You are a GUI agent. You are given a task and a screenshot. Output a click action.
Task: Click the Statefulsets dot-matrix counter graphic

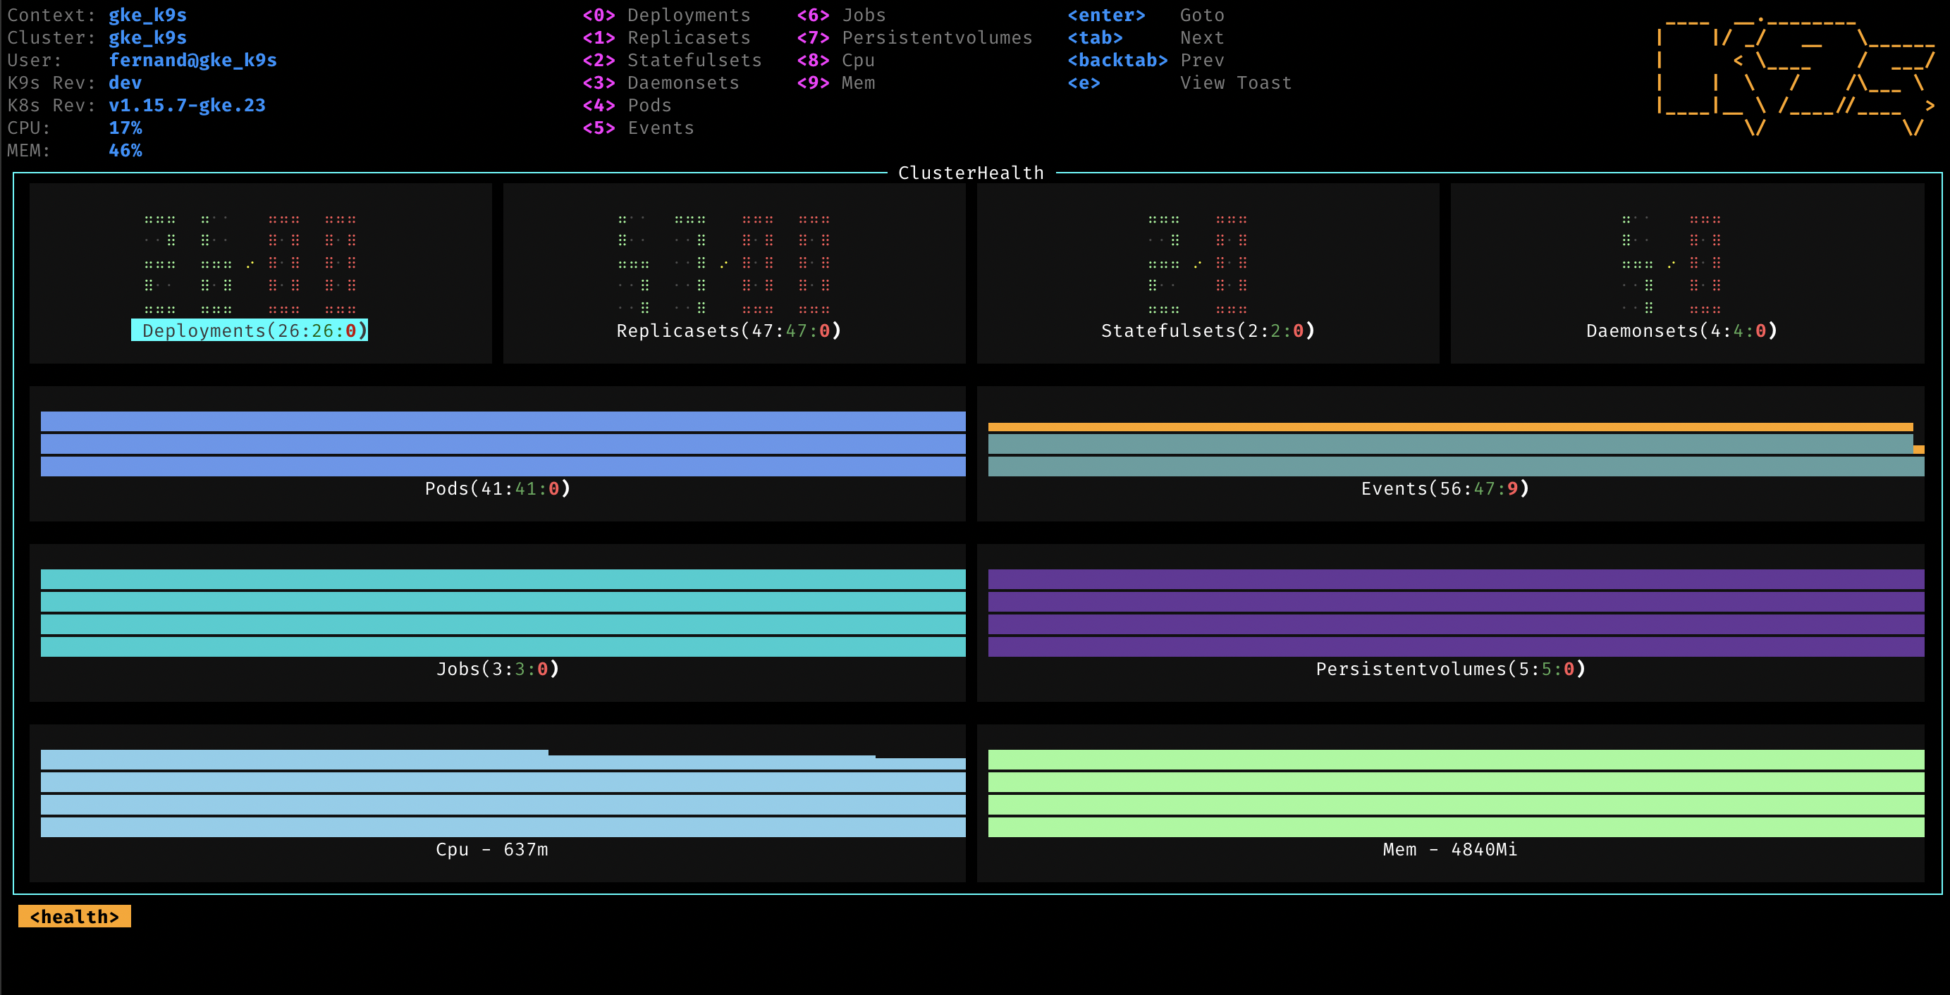tap(1197, 264)
